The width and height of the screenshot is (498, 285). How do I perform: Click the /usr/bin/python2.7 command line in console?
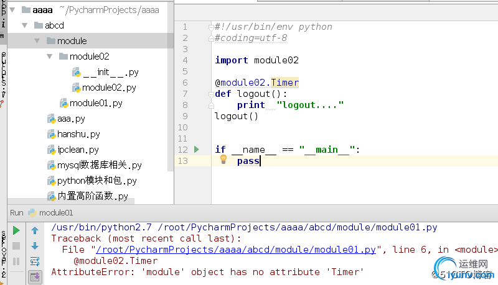click(x=244, y=227)
